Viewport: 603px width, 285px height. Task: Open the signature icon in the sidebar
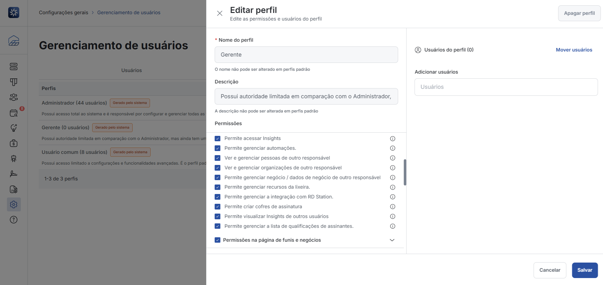14,174
